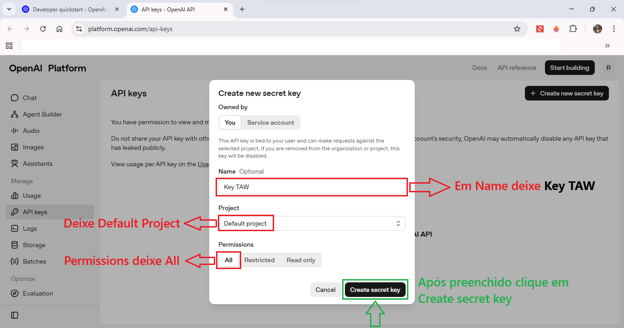The image size is (624, 328).
Task: Open the tab search dropdown arrow
Action: tap(9, 9)
